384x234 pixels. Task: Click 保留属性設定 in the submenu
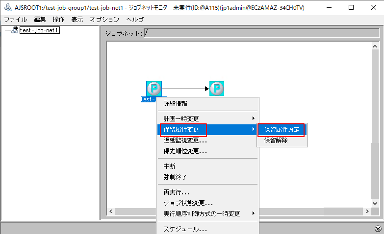click(282, 130)
